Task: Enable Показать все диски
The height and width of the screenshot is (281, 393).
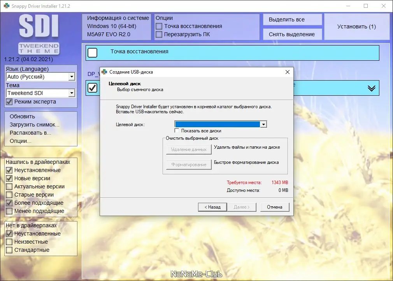Action: coord(177,130)
